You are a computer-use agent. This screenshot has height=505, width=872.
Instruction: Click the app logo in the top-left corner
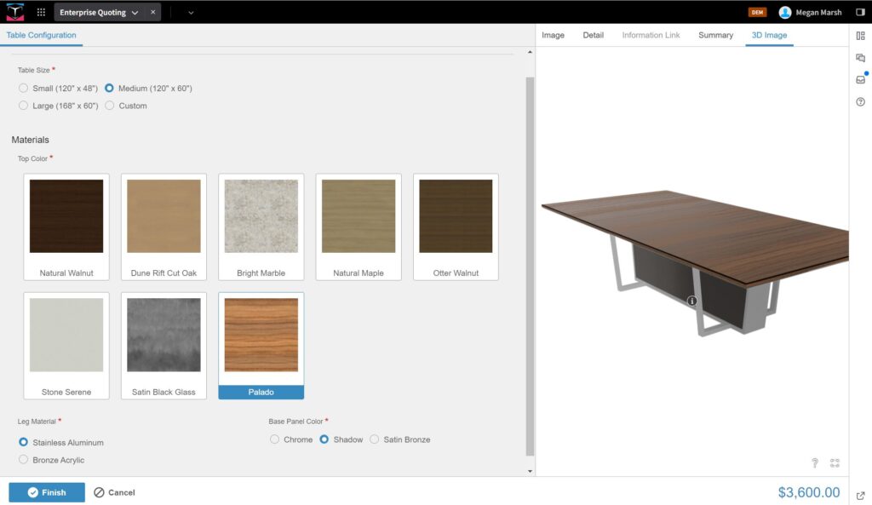click(x=15, y=12)
